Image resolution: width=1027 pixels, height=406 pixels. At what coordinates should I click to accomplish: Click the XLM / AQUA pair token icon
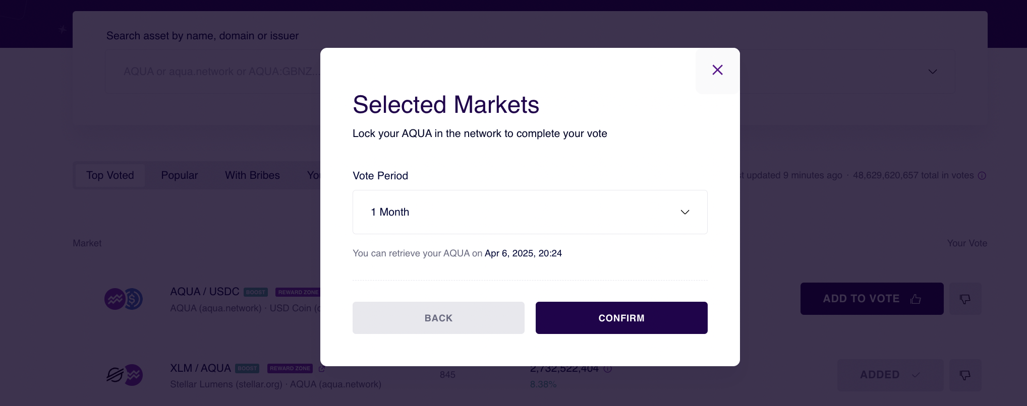coord(124,375)
